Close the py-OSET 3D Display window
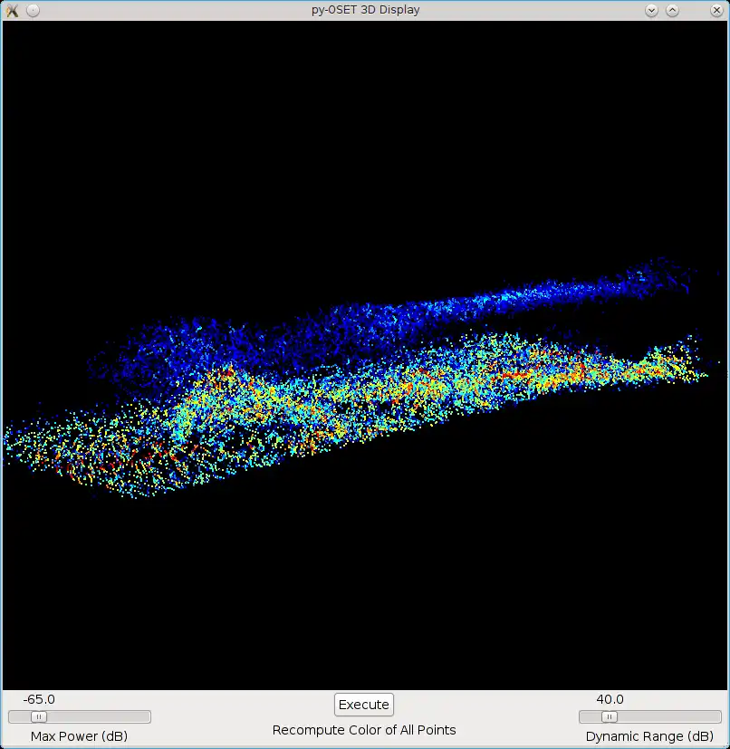 pos(716,10)
